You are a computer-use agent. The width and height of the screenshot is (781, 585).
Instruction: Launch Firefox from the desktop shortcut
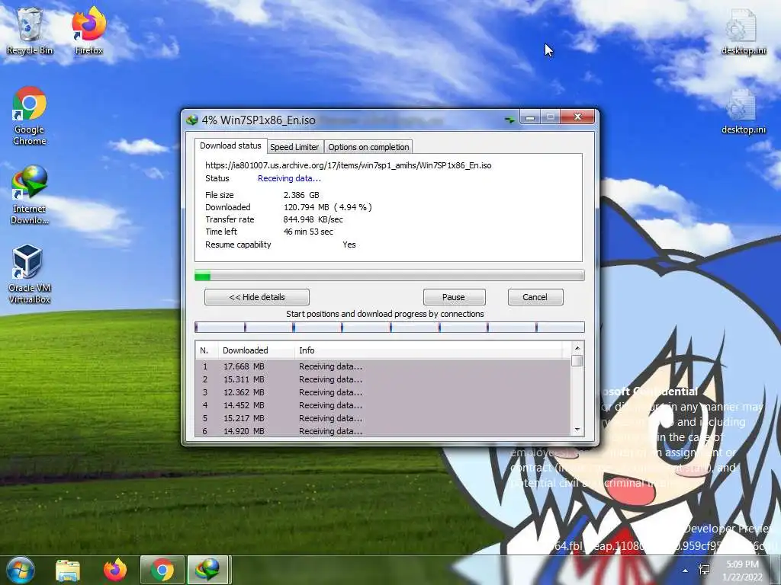(89, 30)
